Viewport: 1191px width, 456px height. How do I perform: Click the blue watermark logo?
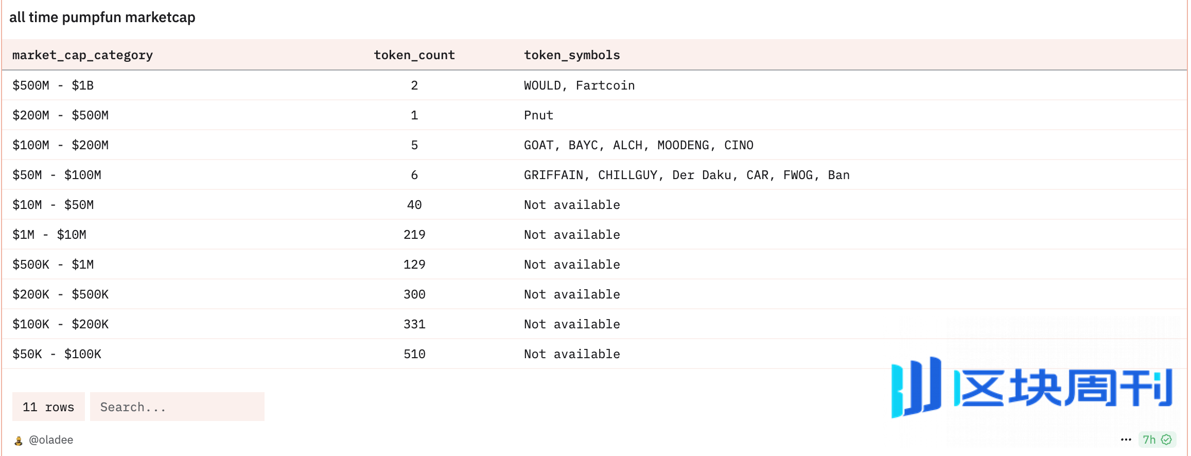point(1031,388)
